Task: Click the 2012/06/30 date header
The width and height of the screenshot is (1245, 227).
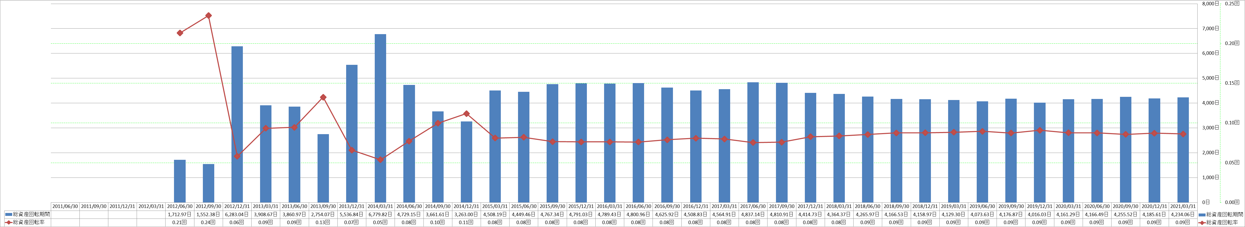Action: [x=180, y=206]
